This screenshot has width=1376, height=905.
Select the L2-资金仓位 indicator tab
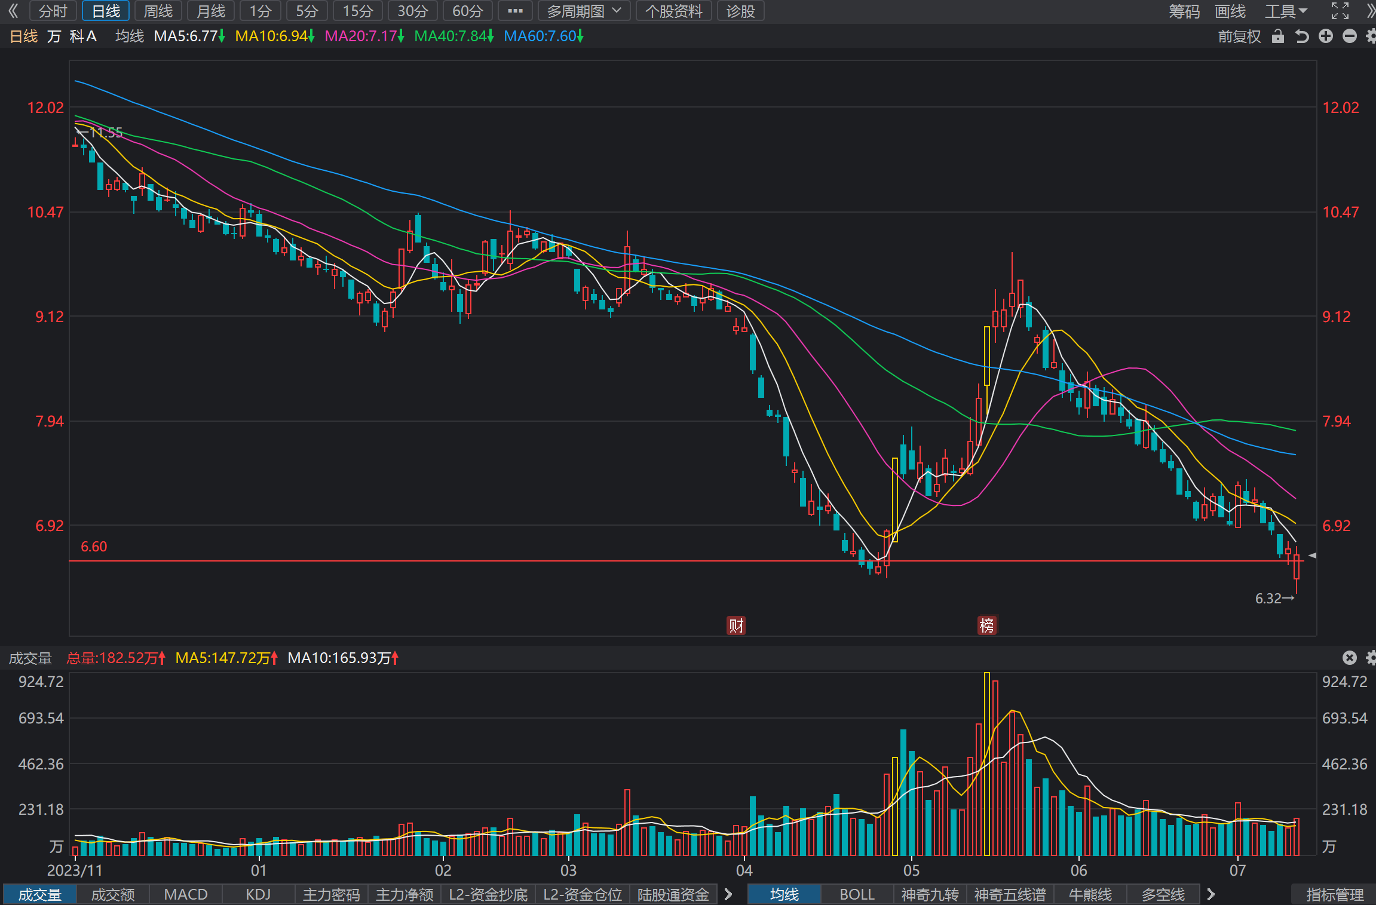583,894
